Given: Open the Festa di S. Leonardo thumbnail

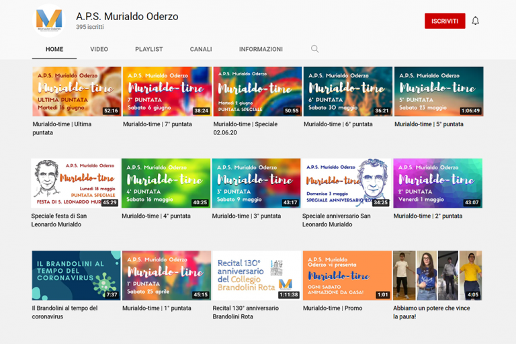Looking at the screenshot, I should 75,183.
